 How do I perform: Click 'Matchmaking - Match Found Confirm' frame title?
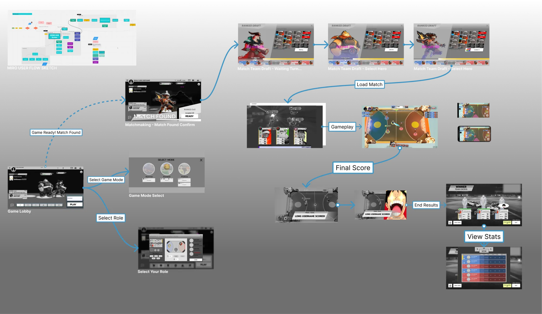[x=160, y=125]
